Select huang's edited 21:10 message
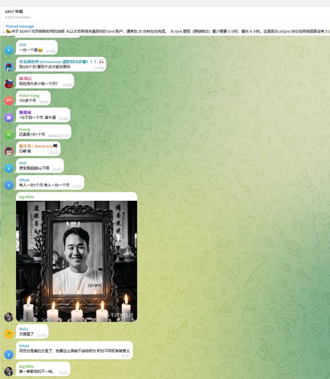 [x=43, y=132]
